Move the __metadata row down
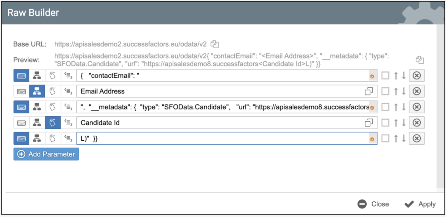Image resolution: width=446 pixels, height=217 pixels. [404, 107]
